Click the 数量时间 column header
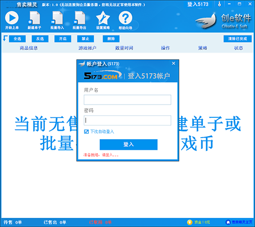 point(124,48)
